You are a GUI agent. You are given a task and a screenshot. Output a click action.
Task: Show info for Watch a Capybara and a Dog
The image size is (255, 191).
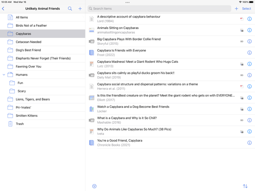249,109
